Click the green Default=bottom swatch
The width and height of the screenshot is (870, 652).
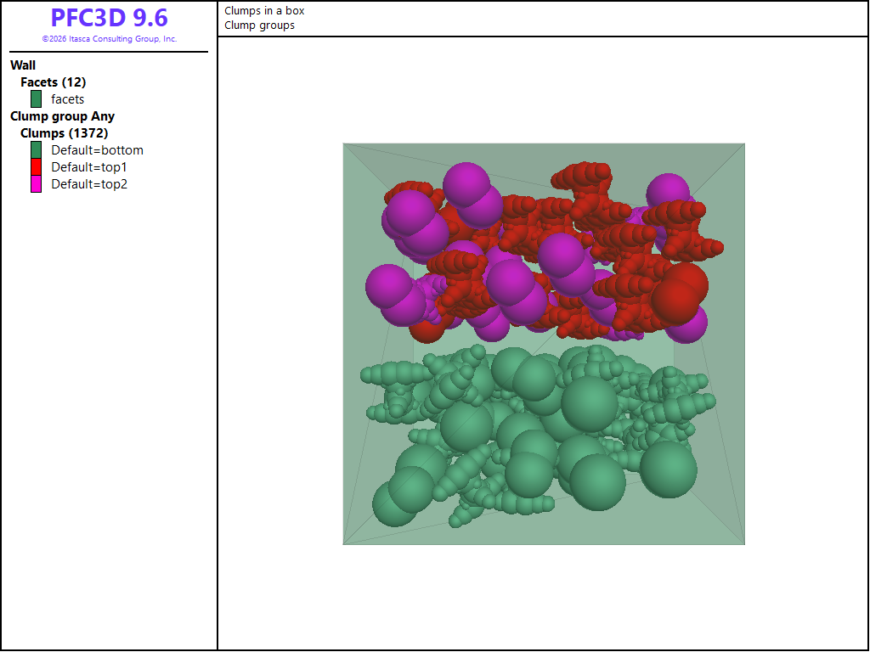tap(36, 150)
